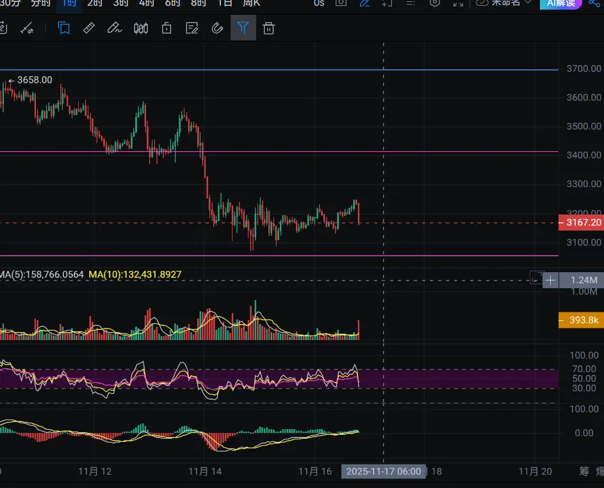
Task: Switch to the 1日 timeframe tab
Action: pyautogui.click(x=225, y=3)
